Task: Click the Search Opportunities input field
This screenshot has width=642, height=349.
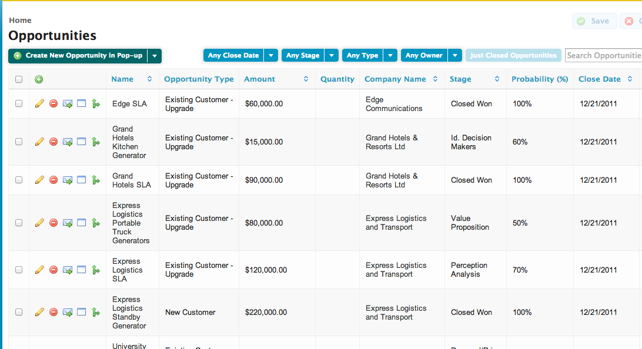Action: coord(606,55)
